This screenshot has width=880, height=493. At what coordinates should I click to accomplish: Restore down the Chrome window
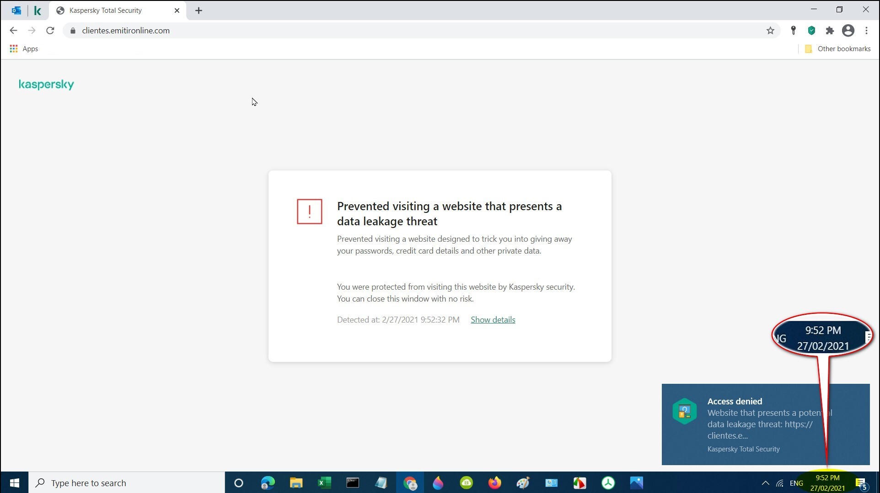(839, 9)
